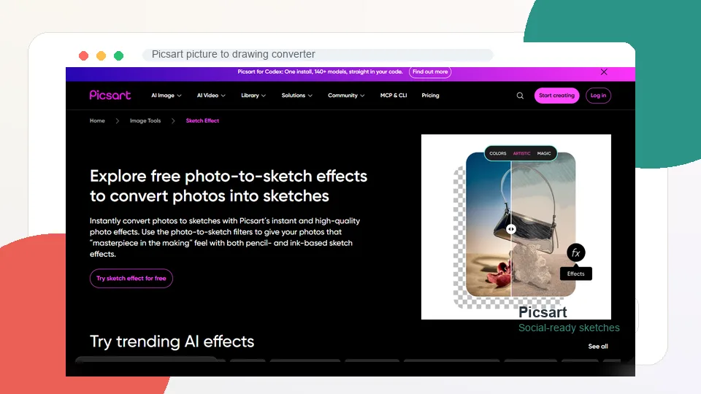This screenshot has height=394, width=701.
Task: Open MCP & CLI page
Action: [394, 96]
